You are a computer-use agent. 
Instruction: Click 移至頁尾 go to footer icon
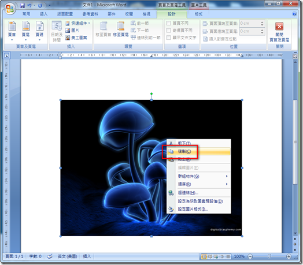[121, 29]
